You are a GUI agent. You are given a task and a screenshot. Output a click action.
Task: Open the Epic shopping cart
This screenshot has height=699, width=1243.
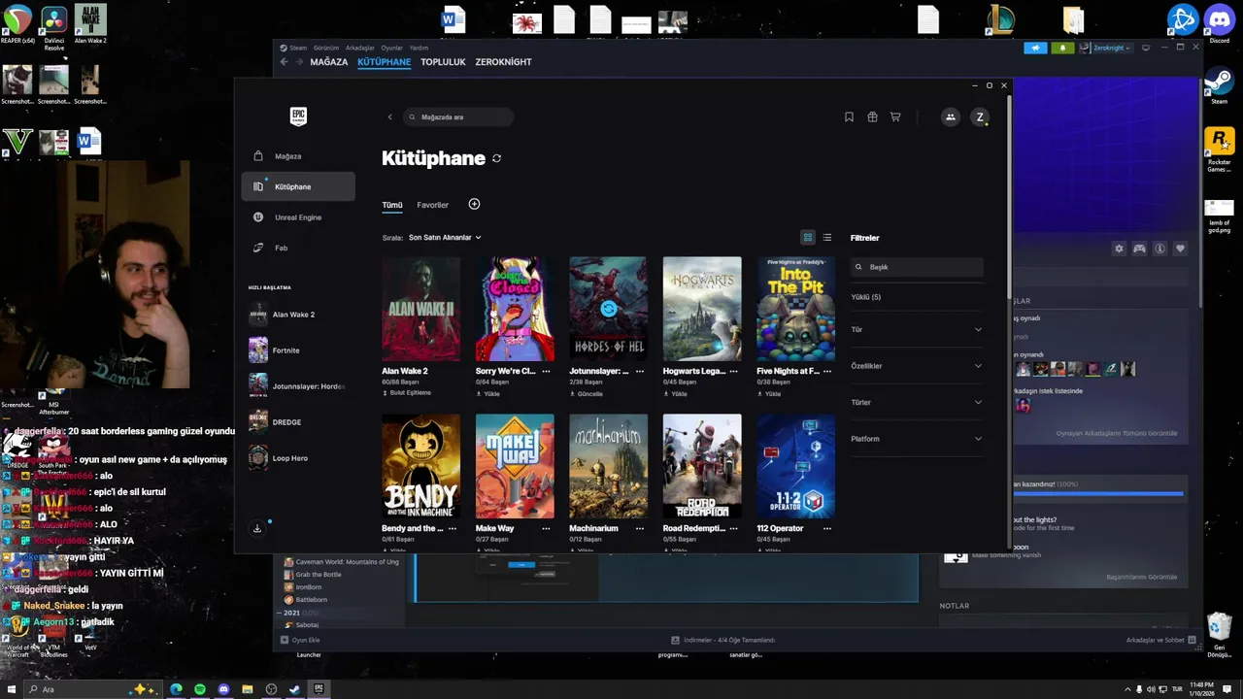click(895, 116)
